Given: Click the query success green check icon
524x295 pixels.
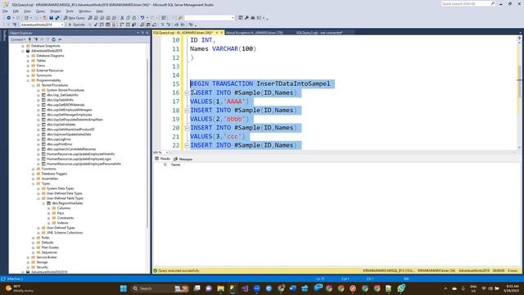Looking at the screenshot, I should 155,270.
